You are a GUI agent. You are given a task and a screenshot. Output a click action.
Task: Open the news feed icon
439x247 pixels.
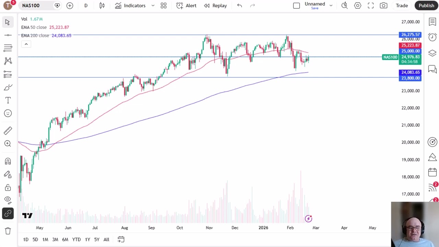pos(432,187)
